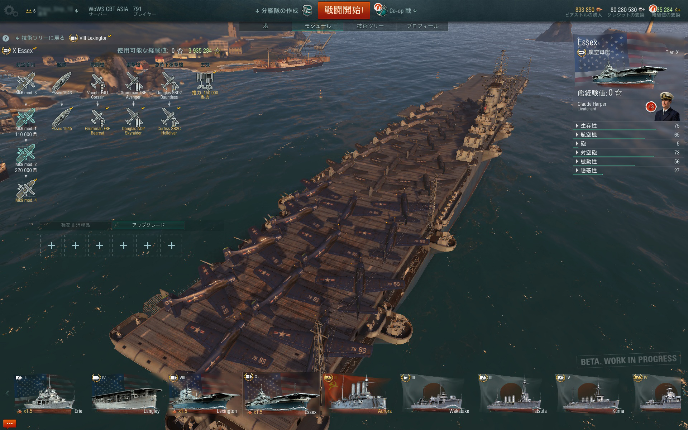Select the Lexington ship thumbnail
Screen dimensions: 688x430
(x=204, y=394)
